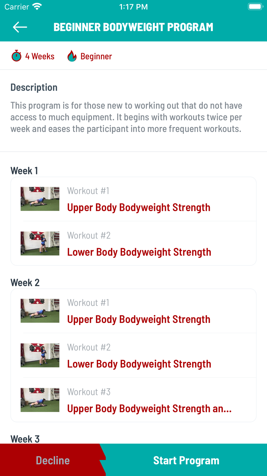The width and height of the screenshot is (267, 476).
Task: Tap the Wi-Fi status icon
Action: pyautogui.click(x=37, y=7)
